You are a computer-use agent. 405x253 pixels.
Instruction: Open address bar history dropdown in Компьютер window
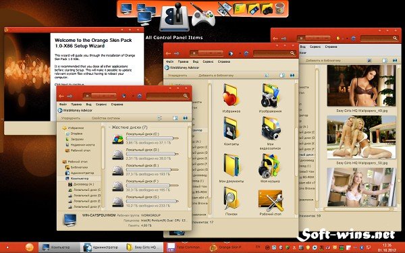pos(132,96)
